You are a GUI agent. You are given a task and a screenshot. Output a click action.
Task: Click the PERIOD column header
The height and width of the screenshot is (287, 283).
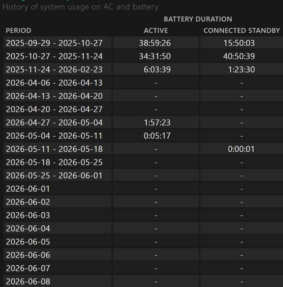[x=18, y=31]
